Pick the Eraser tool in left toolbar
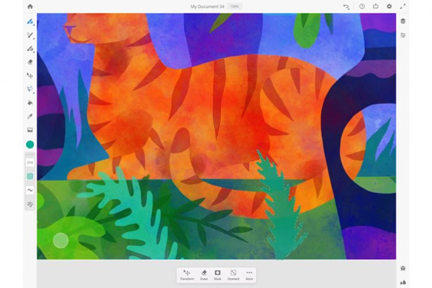 [x=30, y=62]
